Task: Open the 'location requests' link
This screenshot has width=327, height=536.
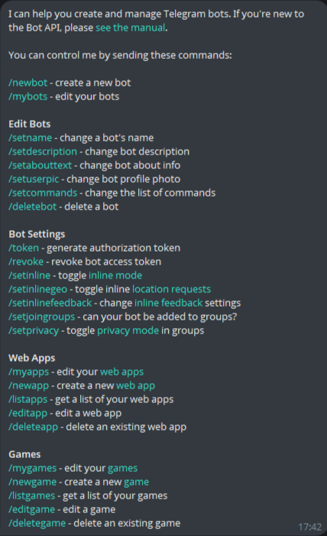Action: pyautogui.click(x=172, y=289)
